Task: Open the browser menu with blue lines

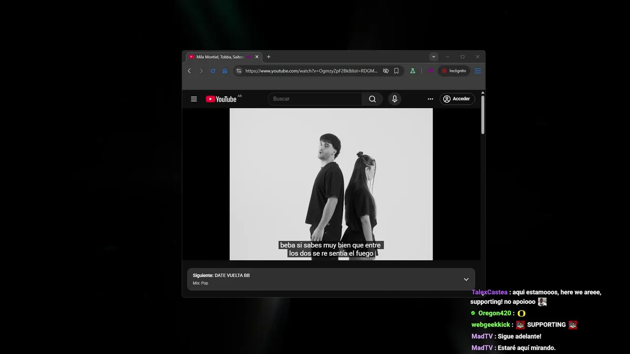Action: tap(477, 71)
